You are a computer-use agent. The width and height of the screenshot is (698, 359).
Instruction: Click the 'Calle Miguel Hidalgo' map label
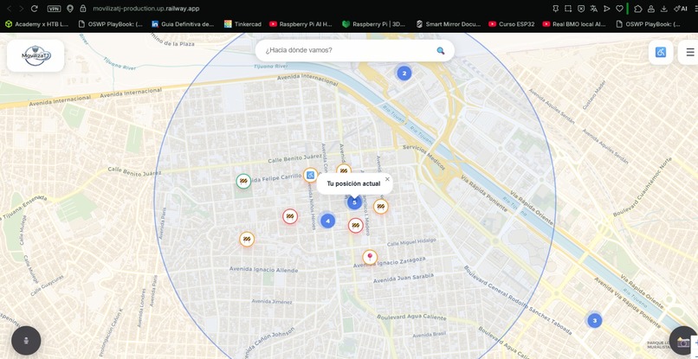411,242
